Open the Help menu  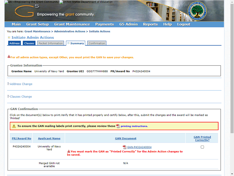tap(167, 24)
